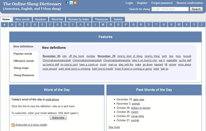Select Offensive words in Features sidebar
The height and width of the screenshot is (131, 206).
pos(24,61)
